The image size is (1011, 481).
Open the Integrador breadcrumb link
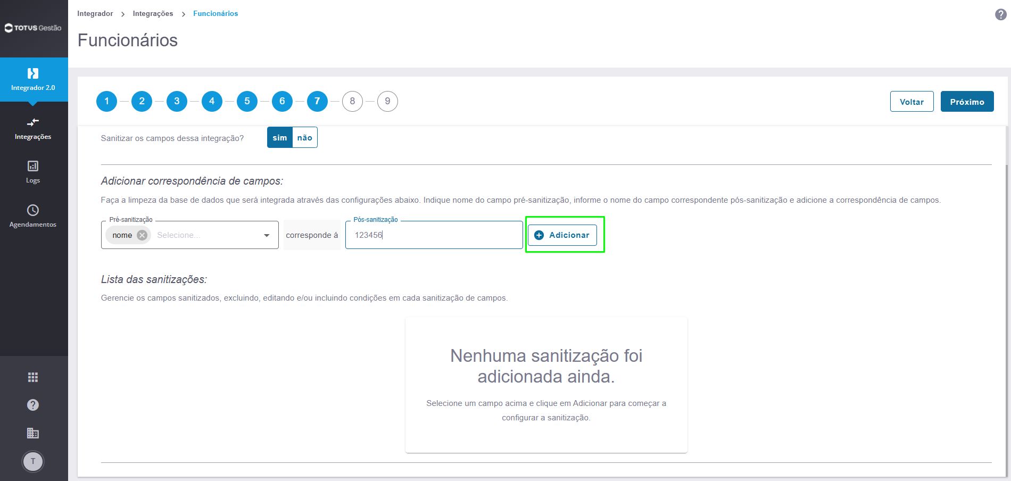pyautogui.click(x=95, y=14)
